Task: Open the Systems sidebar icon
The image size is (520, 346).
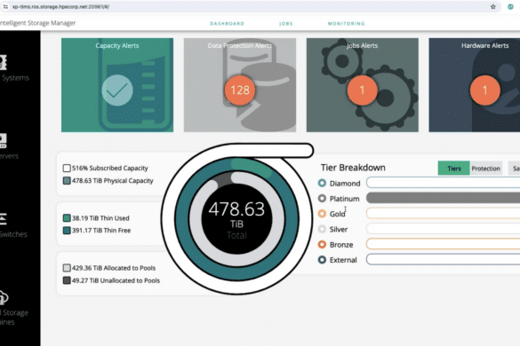Action: (3, 62)
